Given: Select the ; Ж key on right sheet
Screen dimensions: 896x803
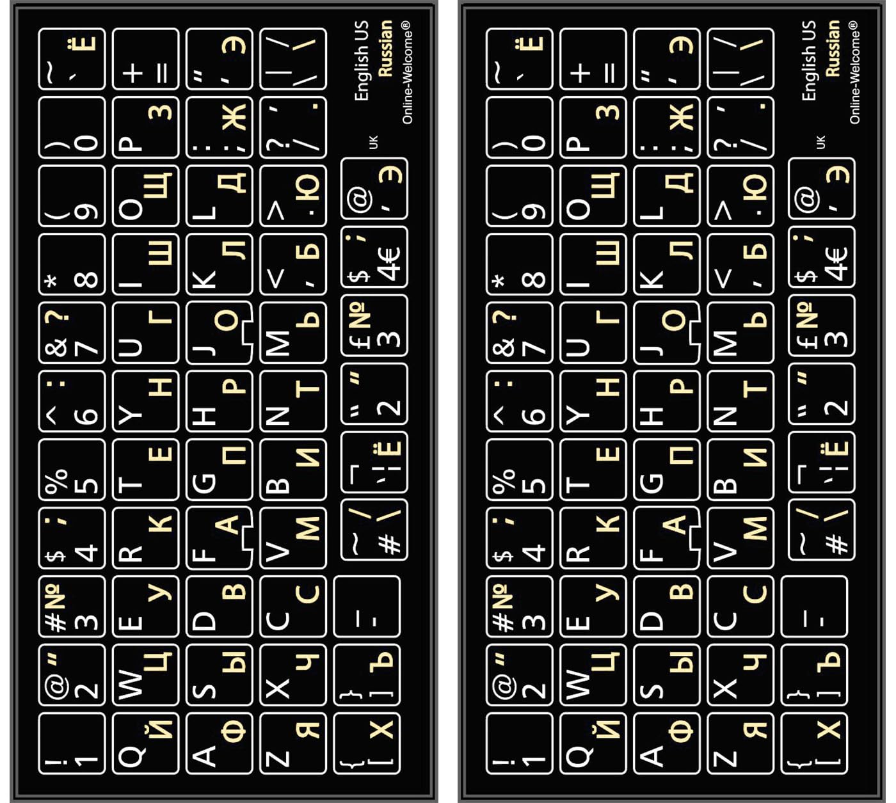Looking at the screenshot, I should coord(667,127).
